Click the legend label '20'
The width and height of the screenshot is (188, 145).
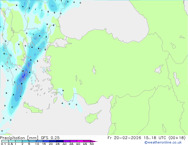tap(51, 144)
